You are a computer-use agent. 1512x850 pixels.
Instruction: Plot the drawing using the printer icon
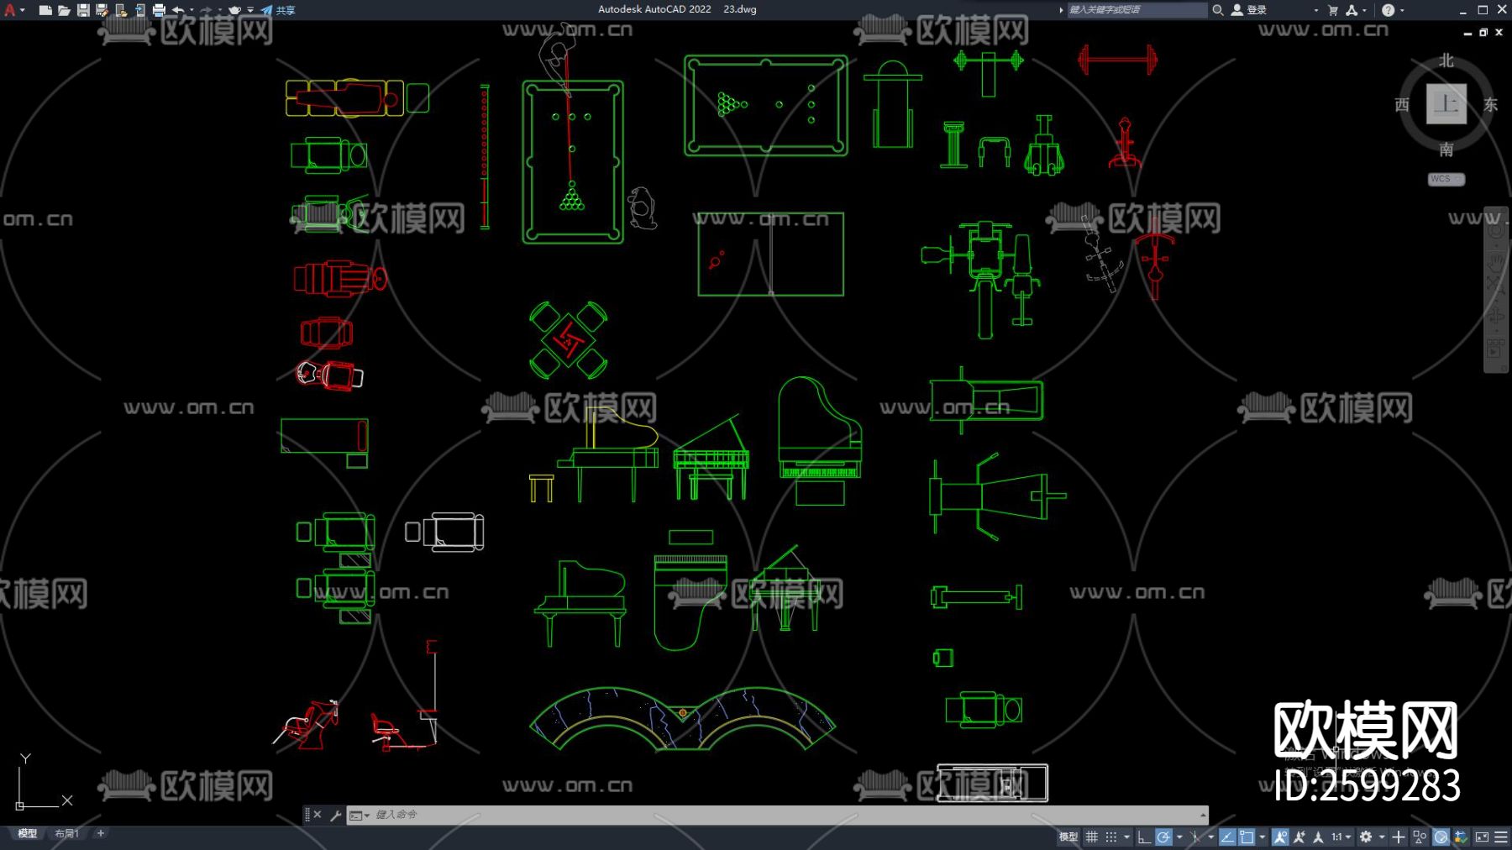[159, 10]
